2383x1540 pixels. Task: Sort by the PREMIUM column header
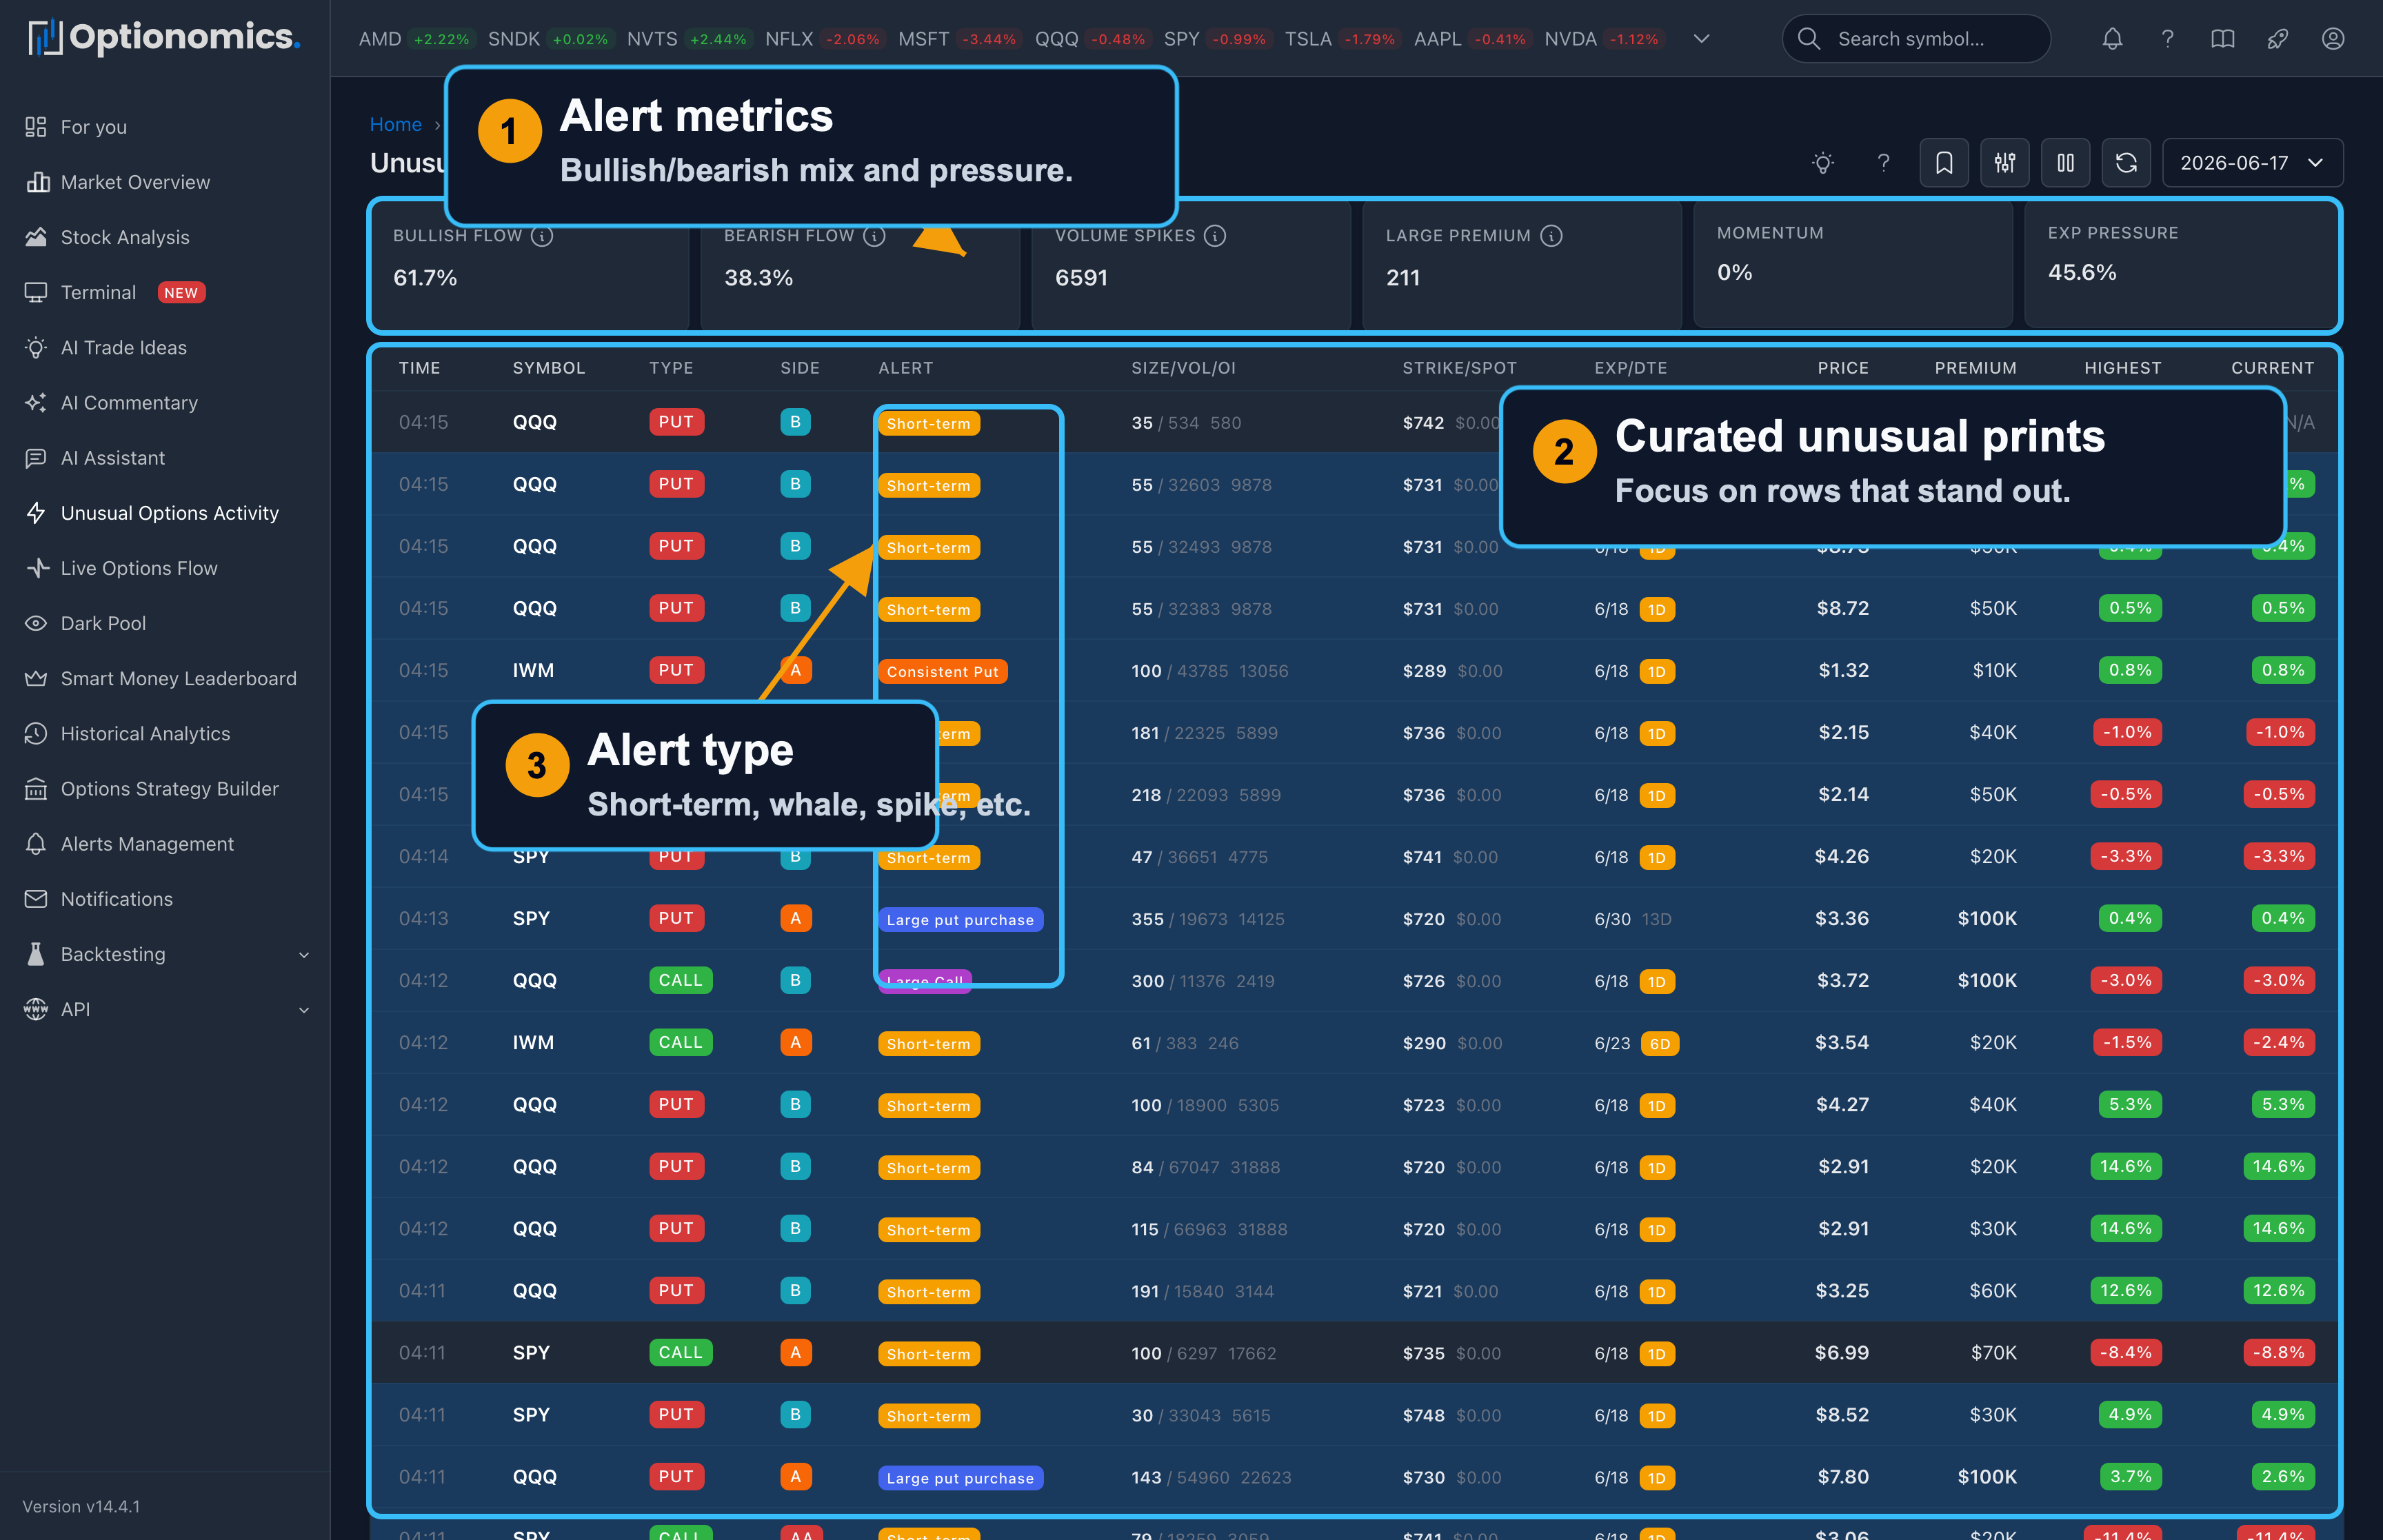[1975, 368]
